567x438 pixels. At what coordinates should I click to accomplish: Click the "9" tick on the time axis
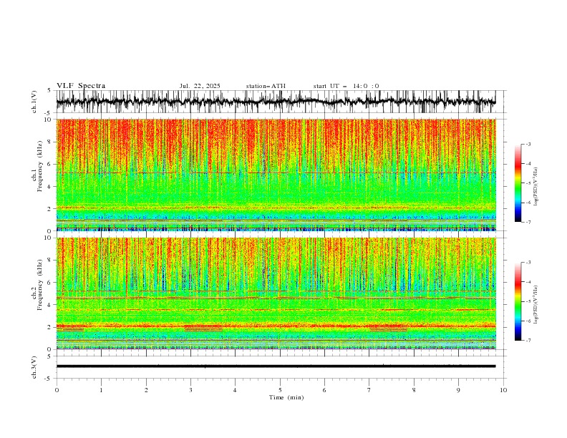(458, 390)
